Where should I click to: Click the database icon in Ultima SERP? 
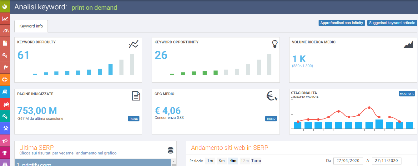click(170, 150)
